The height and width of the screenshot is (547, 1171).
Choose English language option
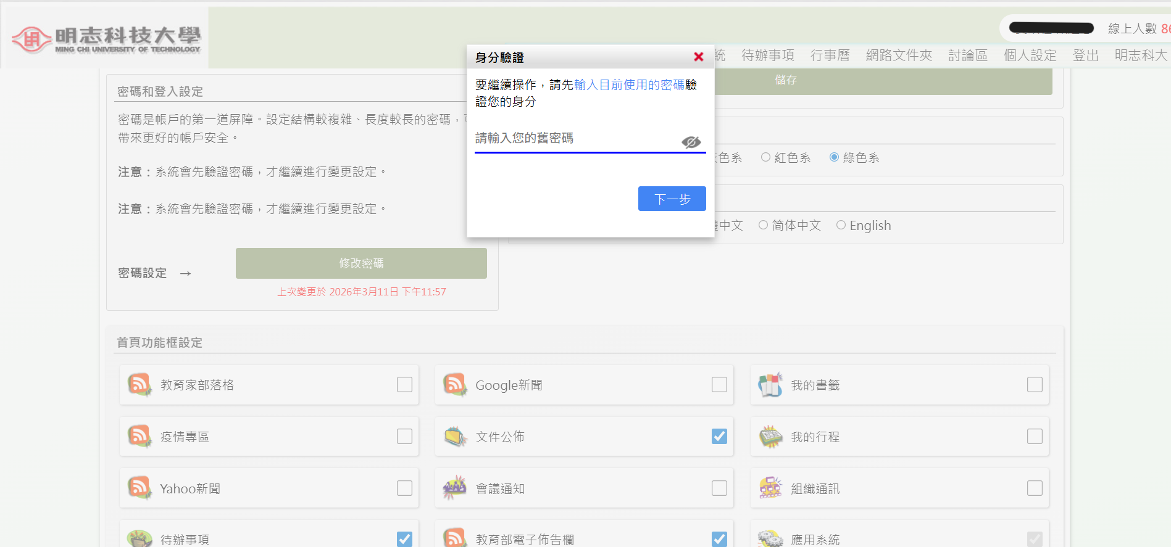[841, 225]
